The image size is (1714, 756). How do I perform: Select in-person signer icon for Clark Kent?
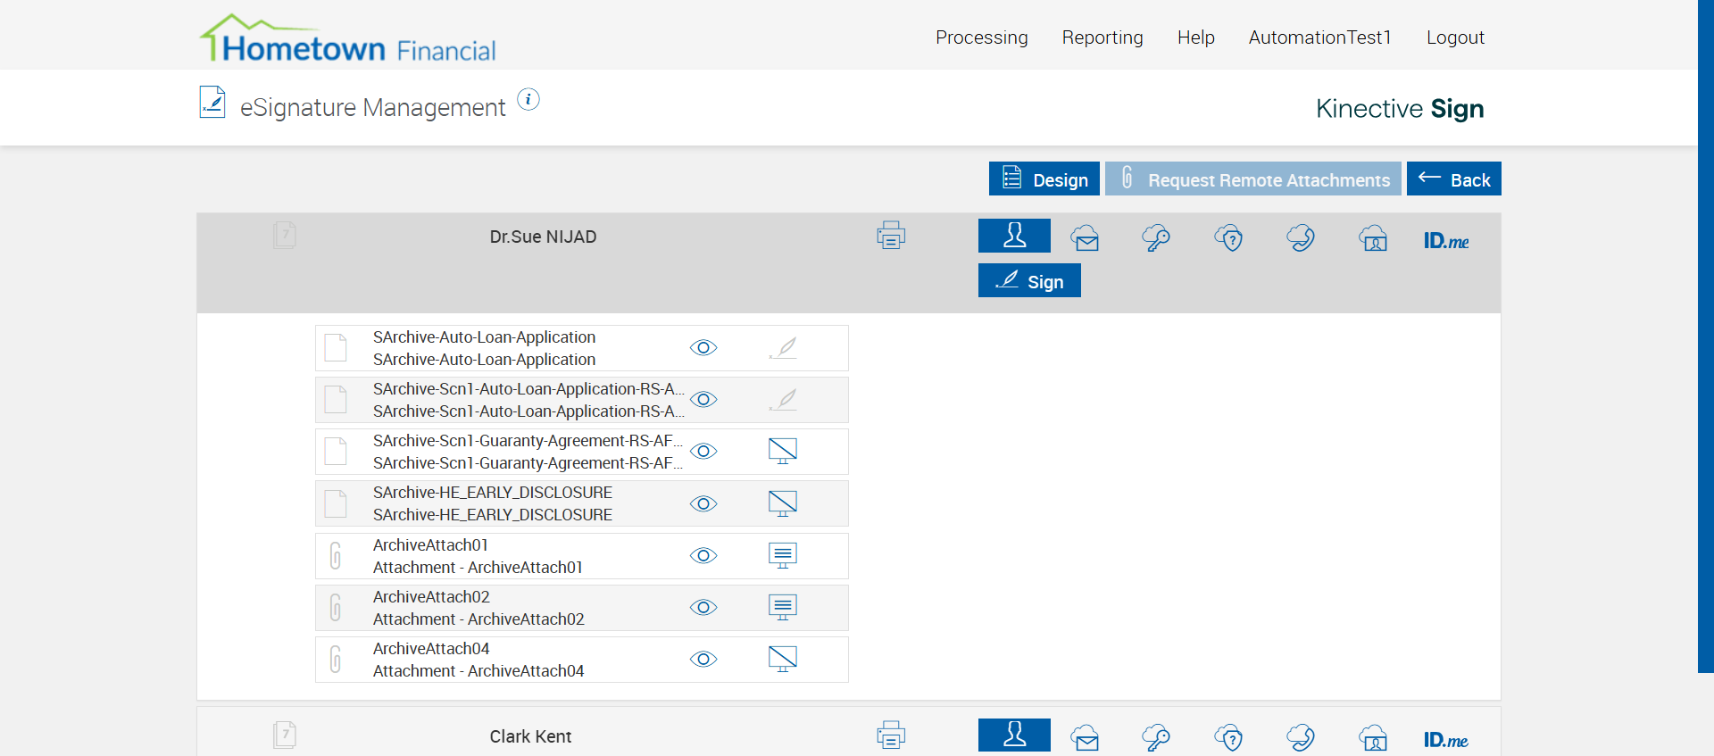pyautogui.click(x=1014, y=735)
